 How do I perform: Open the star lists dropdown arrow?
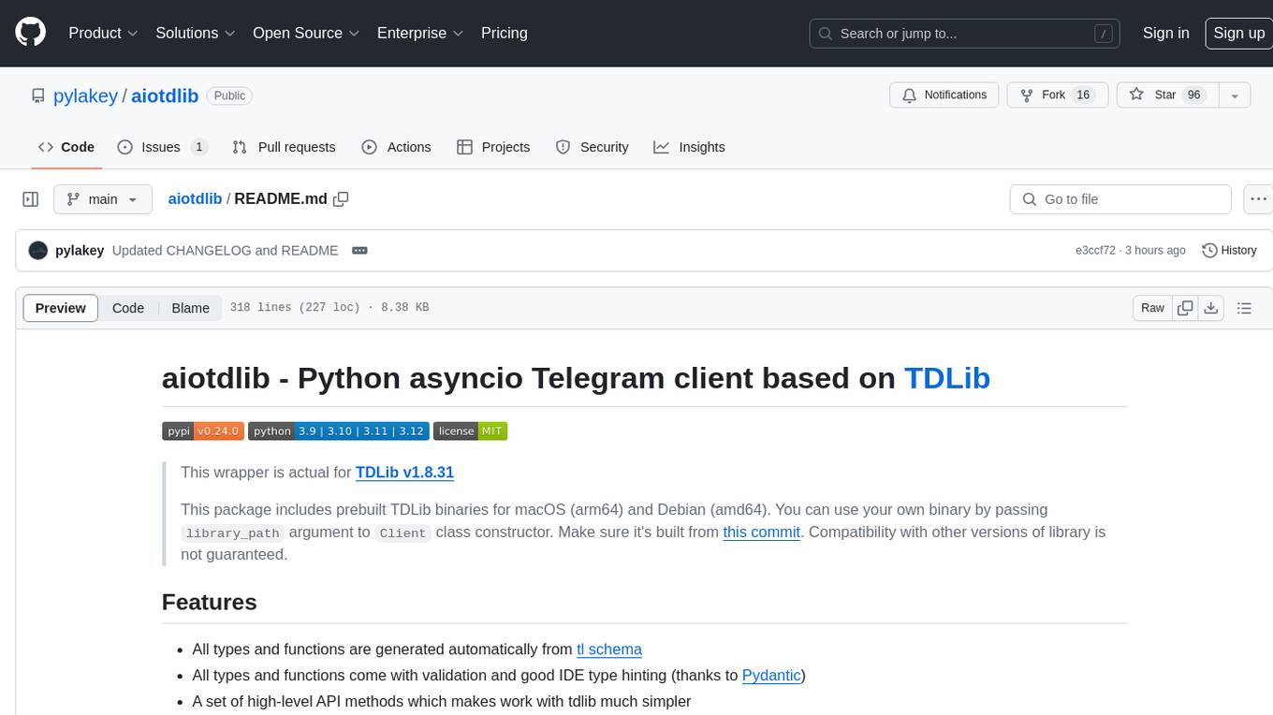pyautogui.click(x=1235, y=95)
